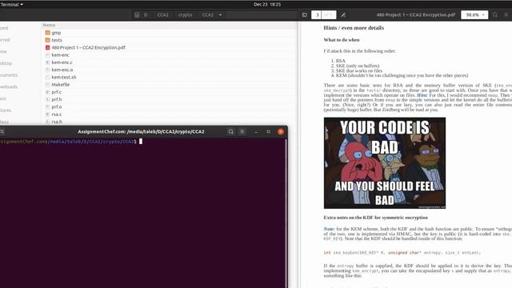Click the drive icon in file manager path bar

(x=137, y=14)
